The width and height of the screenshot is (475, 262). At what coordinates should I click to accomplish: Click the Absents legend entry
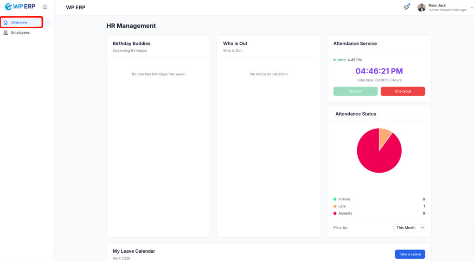345,213
